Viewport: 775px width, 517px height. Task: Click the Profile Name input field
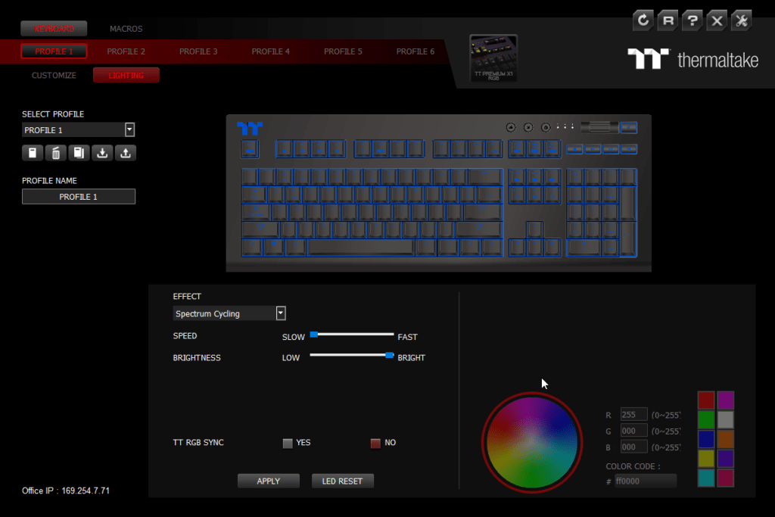79,197
